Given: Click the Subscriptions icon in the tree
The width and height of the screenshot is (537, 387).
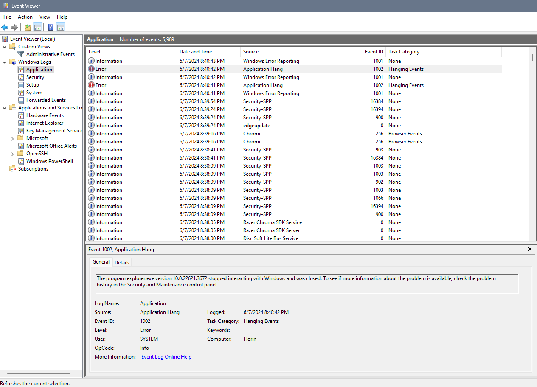Looking at the screenshot, I should pyautogui.click(x=13, y=169).
